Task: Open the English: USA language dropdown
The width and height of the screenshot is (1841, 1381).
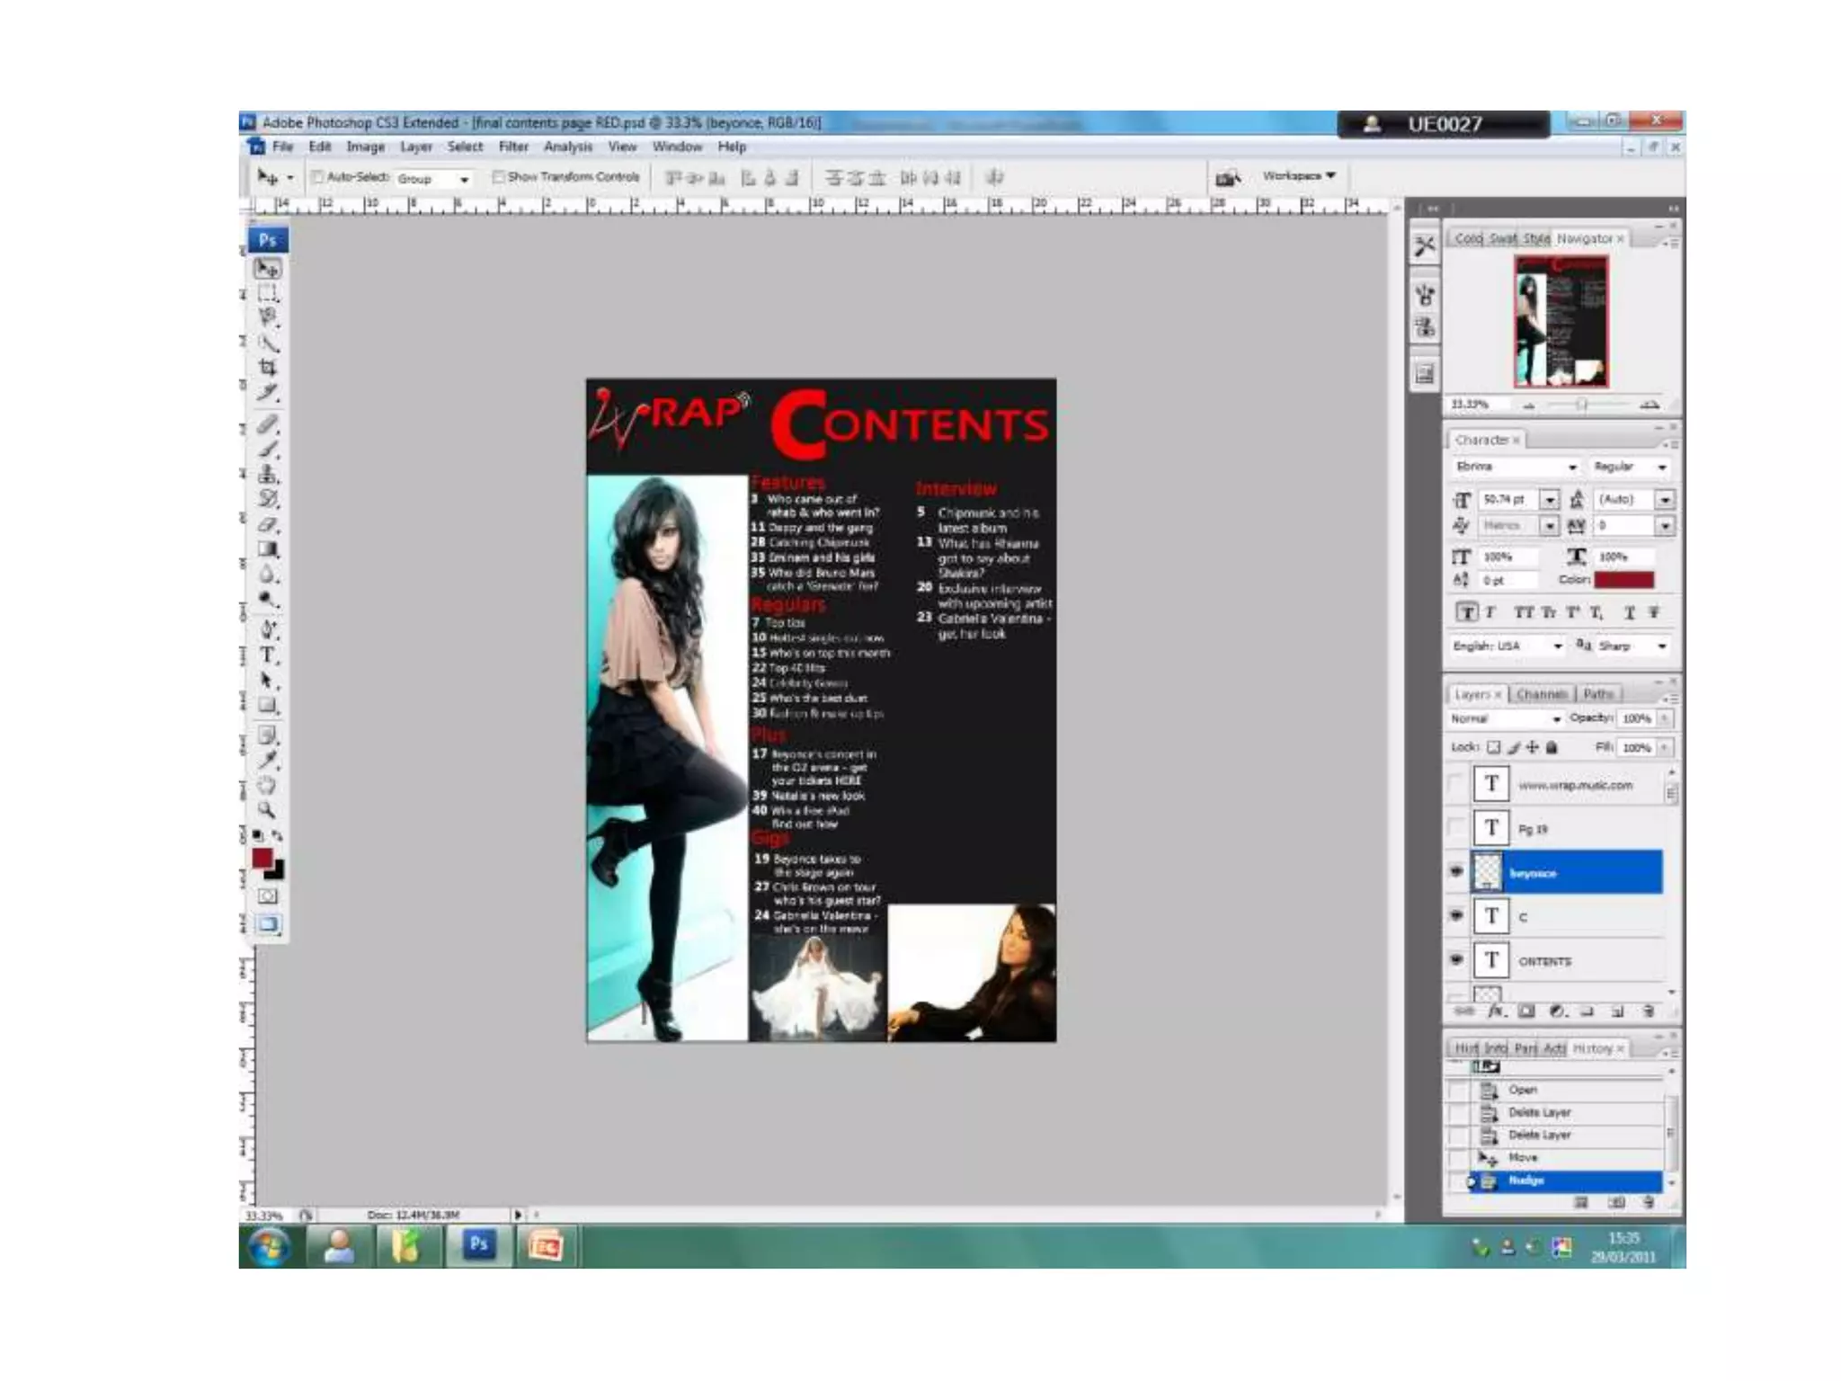Action: coord(1507,646)
